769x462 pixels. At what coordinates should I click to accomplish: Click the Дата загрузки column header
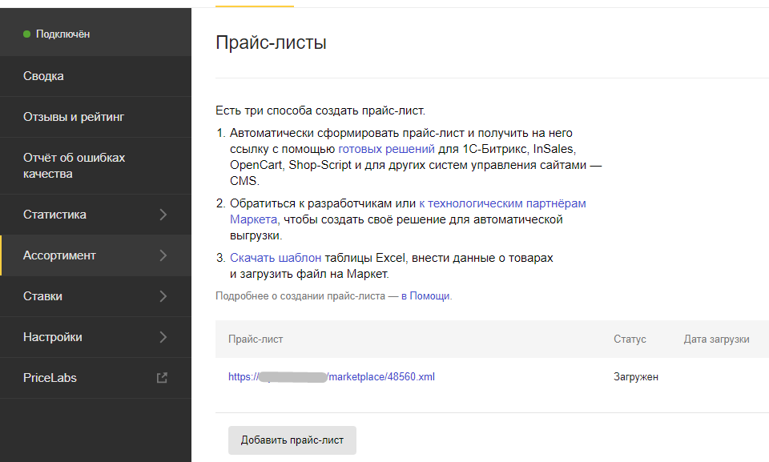click(715, 339)
